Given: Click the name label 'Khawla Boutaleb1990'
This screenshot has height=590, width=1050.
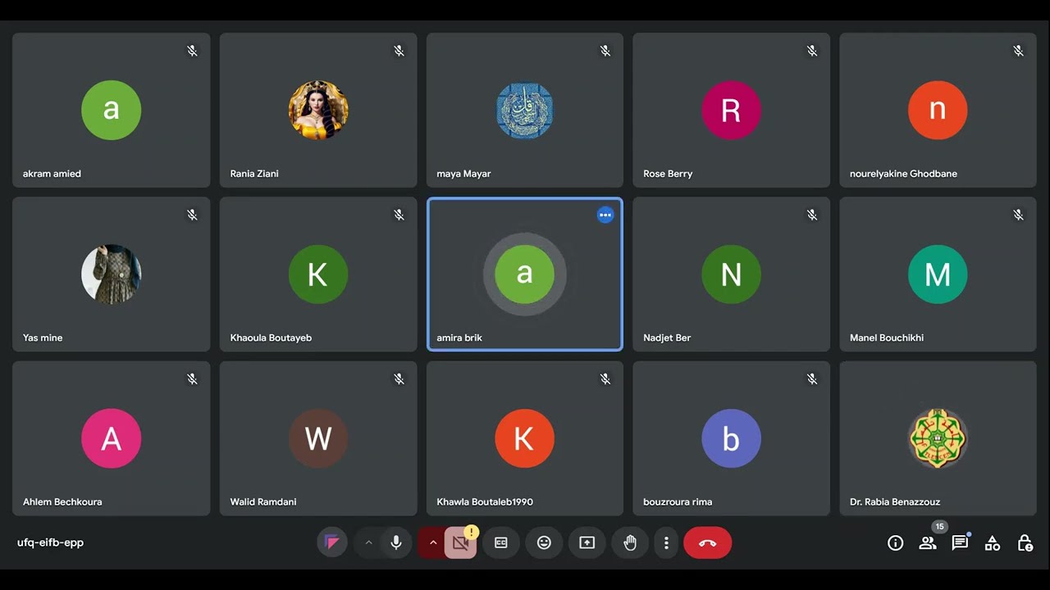Looking at the screenshot, I should tap(485, 501).
